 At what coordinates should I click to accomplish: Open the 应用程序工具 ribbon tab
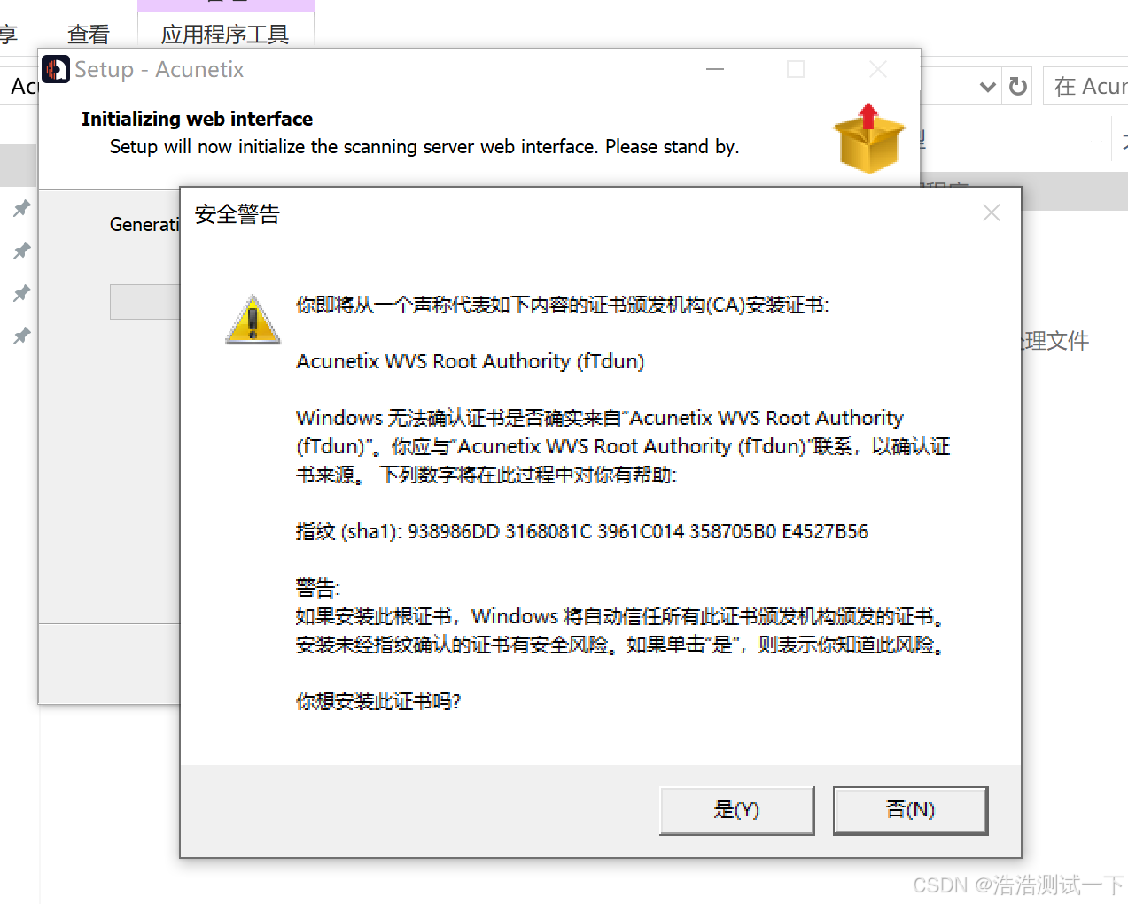coord(225,35)
